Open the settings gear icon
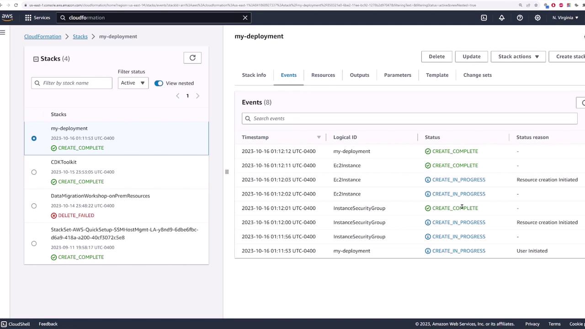Image resolution: width=585 pixels, height=329 pixels. point(537,17)
